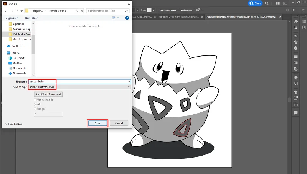Expand the address path history dropdown
The image size is (307, 174).
[x=77, y=11]
